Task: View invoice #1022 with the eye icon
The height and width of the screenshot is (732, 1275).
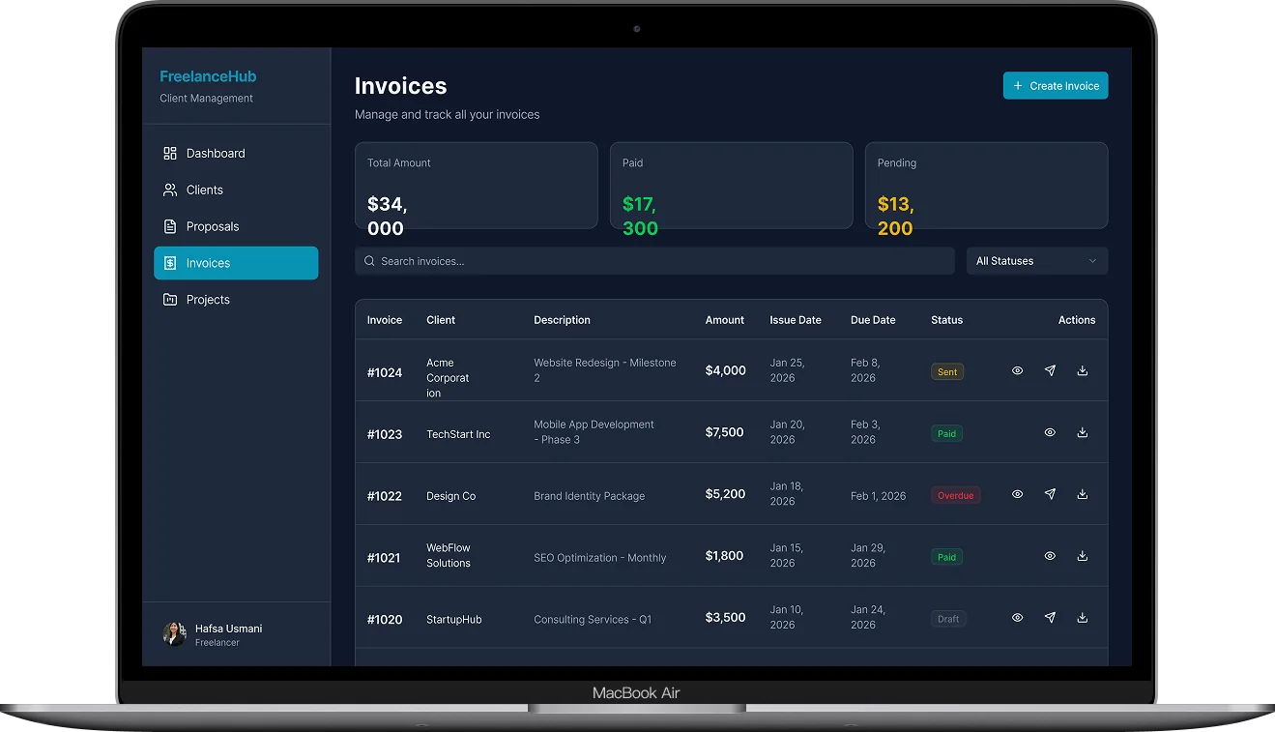Action: (x=1017, y=494)
